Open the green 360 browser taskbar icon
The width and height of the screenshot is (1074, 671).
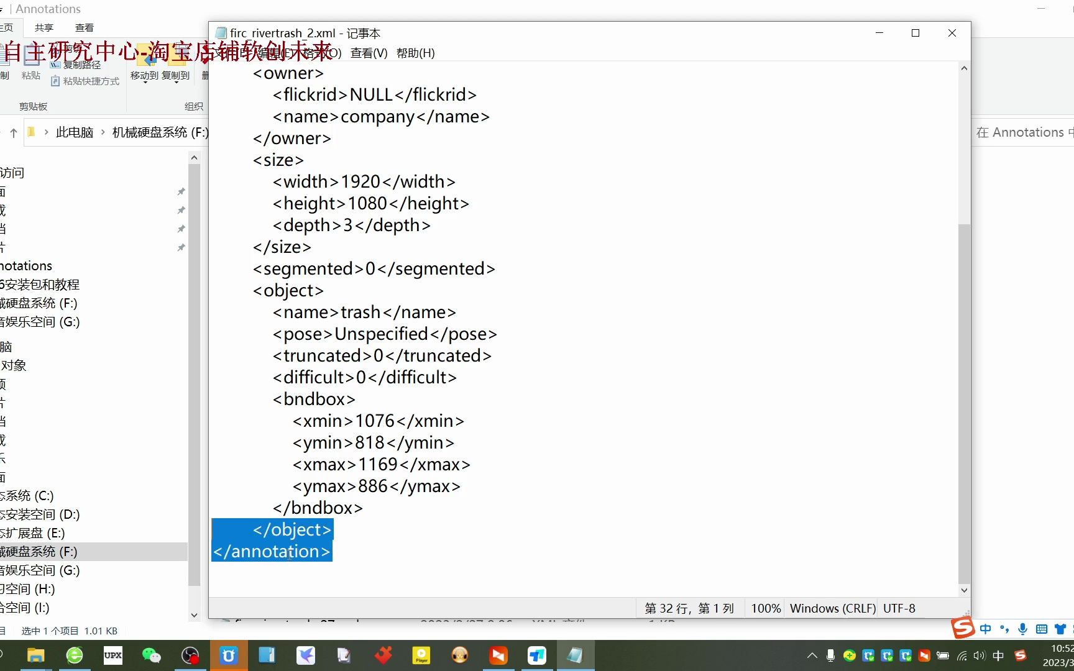pyautogui.click(x=75, y=655)
